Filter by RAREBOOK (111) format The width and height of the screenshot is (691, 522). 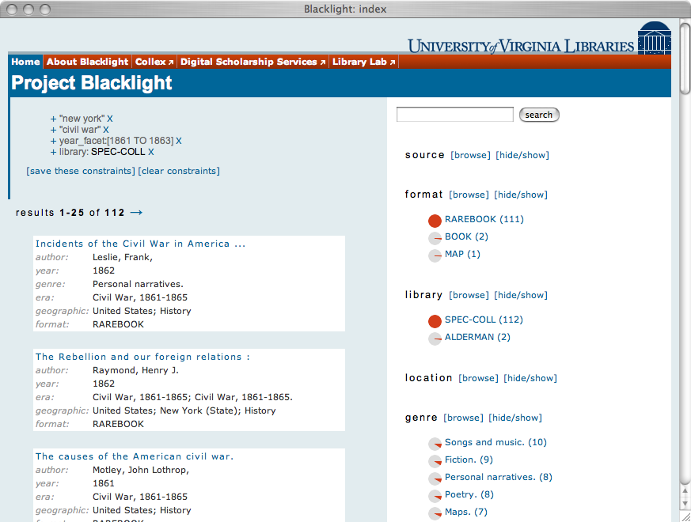(x=484, y=219)
